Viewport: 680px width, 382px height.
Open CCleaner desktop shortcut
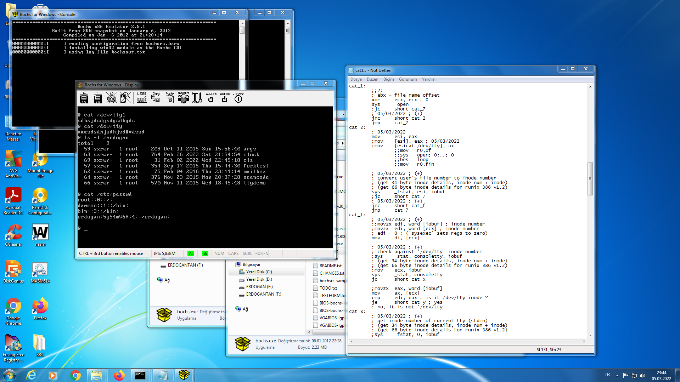13,235
